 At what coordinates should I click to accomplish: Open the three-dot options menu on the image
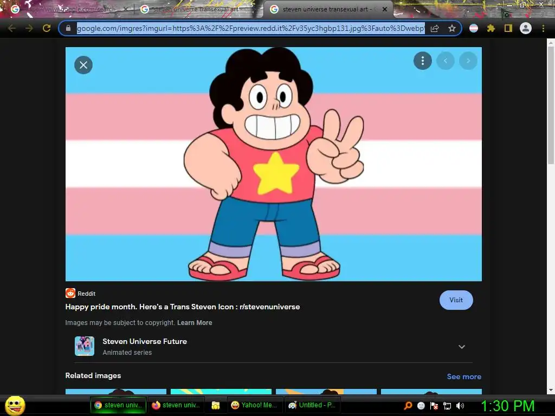[423, 61]
